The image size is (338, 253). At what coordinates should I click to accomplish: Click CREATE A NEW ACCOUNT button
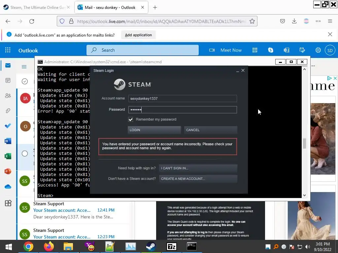click(198, 179)
